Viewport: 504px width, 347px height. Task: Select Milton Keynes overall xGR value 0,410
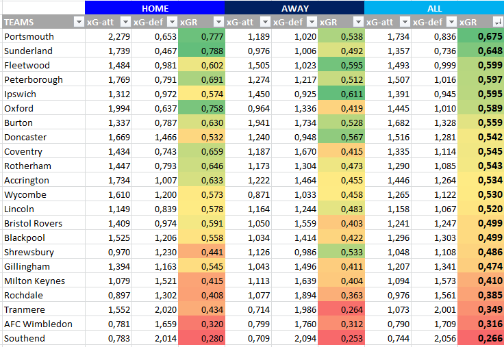(481, 281)
